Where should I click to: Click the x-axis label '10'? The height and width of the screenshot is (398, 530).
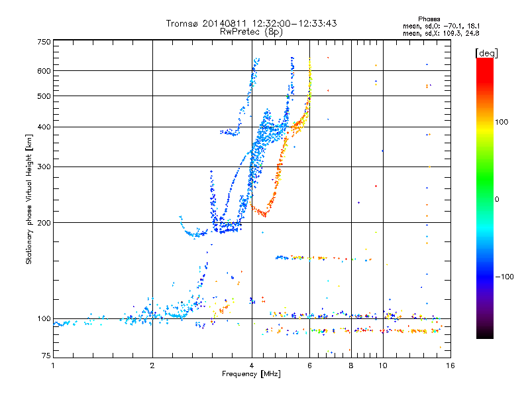383,365
